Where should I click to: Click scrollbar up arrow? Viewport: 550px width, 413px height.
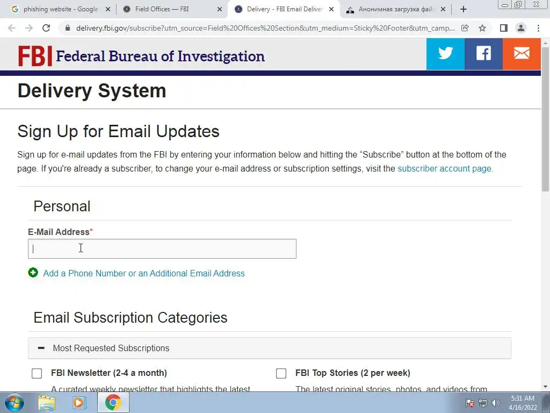pyautogui.click(x=545, y=42)
